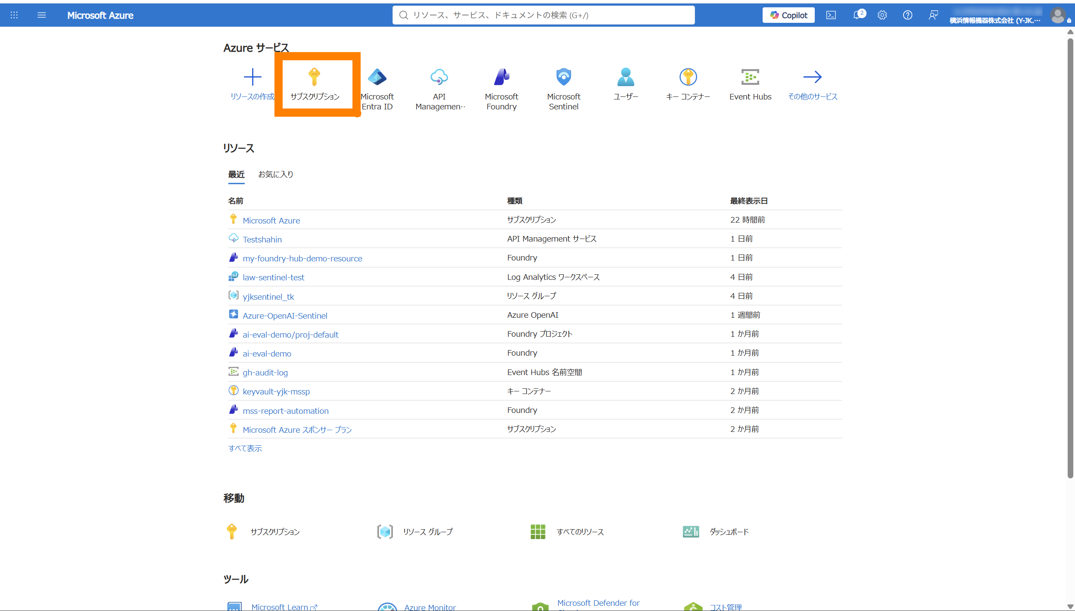1075x611 pixels.
Task: Click the 名前 column header
Action: point(236,201)
